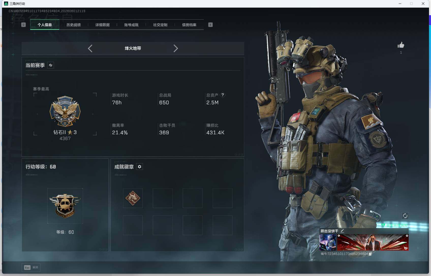The width and height of the screenshot is (431, 276).
Task: Click the 撤离率 value 21.4%
Action: [x=120, y=133]
